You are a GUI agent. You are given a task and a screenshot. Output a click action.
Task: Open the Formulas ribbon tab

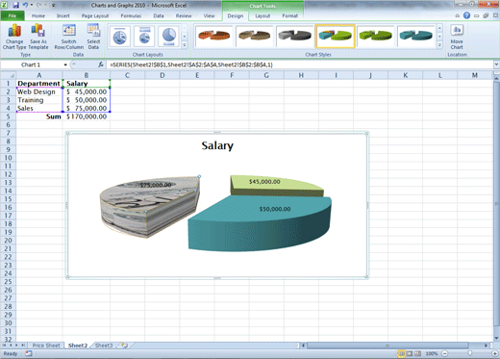131,15
